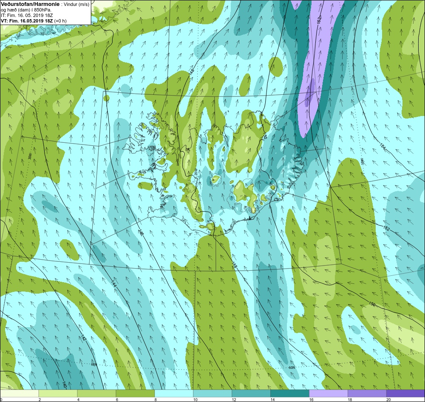This screenshot has height=402, width=425.
Task: Click the legend tick label "16"
Action: [x=311, y=399]
